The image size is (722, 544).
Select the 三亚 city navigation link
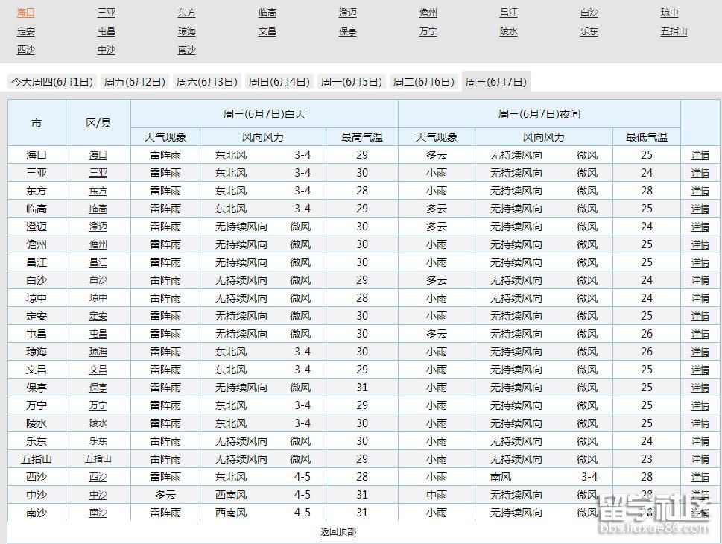[x=106, y=12]
